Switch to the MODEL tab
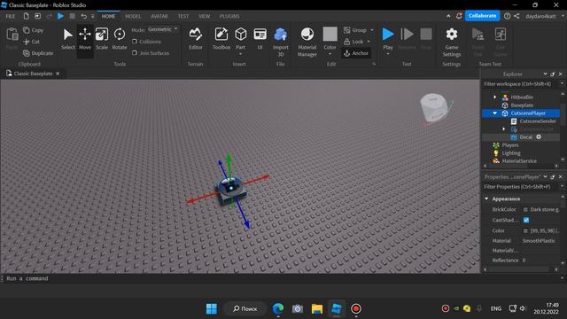567x319 pixels. pos(133,16)
